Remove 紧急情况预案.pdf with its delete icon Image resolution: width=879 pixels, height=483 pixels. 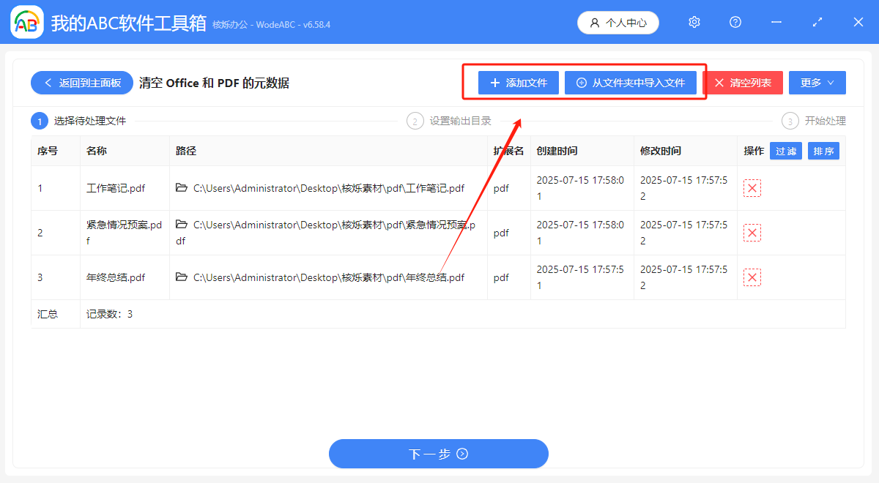click(x=752, y=233)
